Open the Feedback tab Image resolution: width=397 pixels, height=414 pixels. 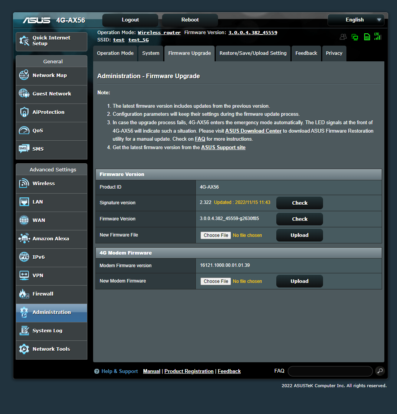306,53
